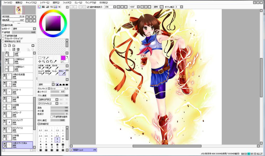This screenshot has height=156, width=265.
Task: Hide the 27鉢巻 layer
Action: 4,136
